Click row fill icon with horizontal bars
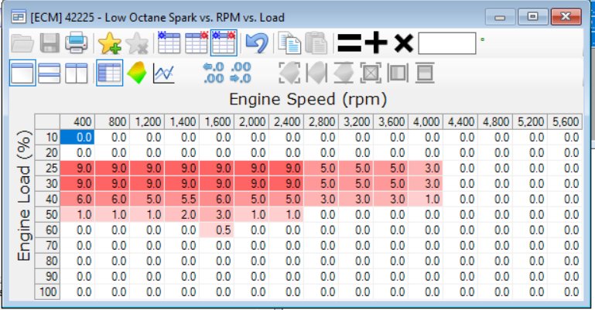Image resolution: width=595 pixels, height=310 pixels. [425, 73]
